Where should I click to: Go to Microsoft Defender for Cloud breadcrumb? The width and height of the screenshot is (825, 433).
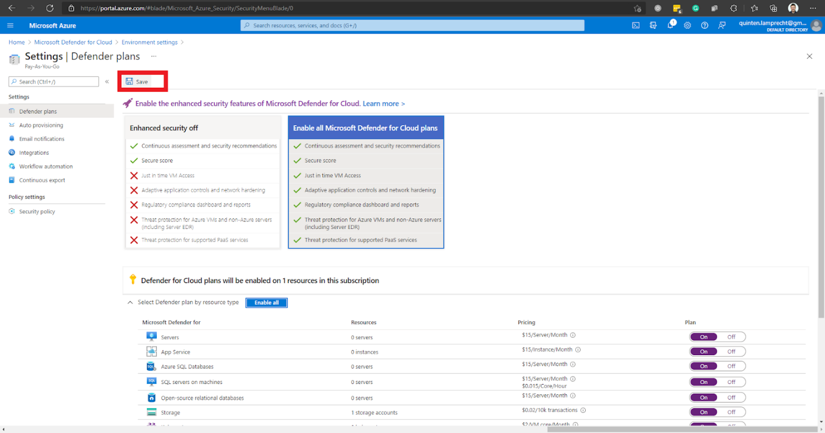pos(73,42)
